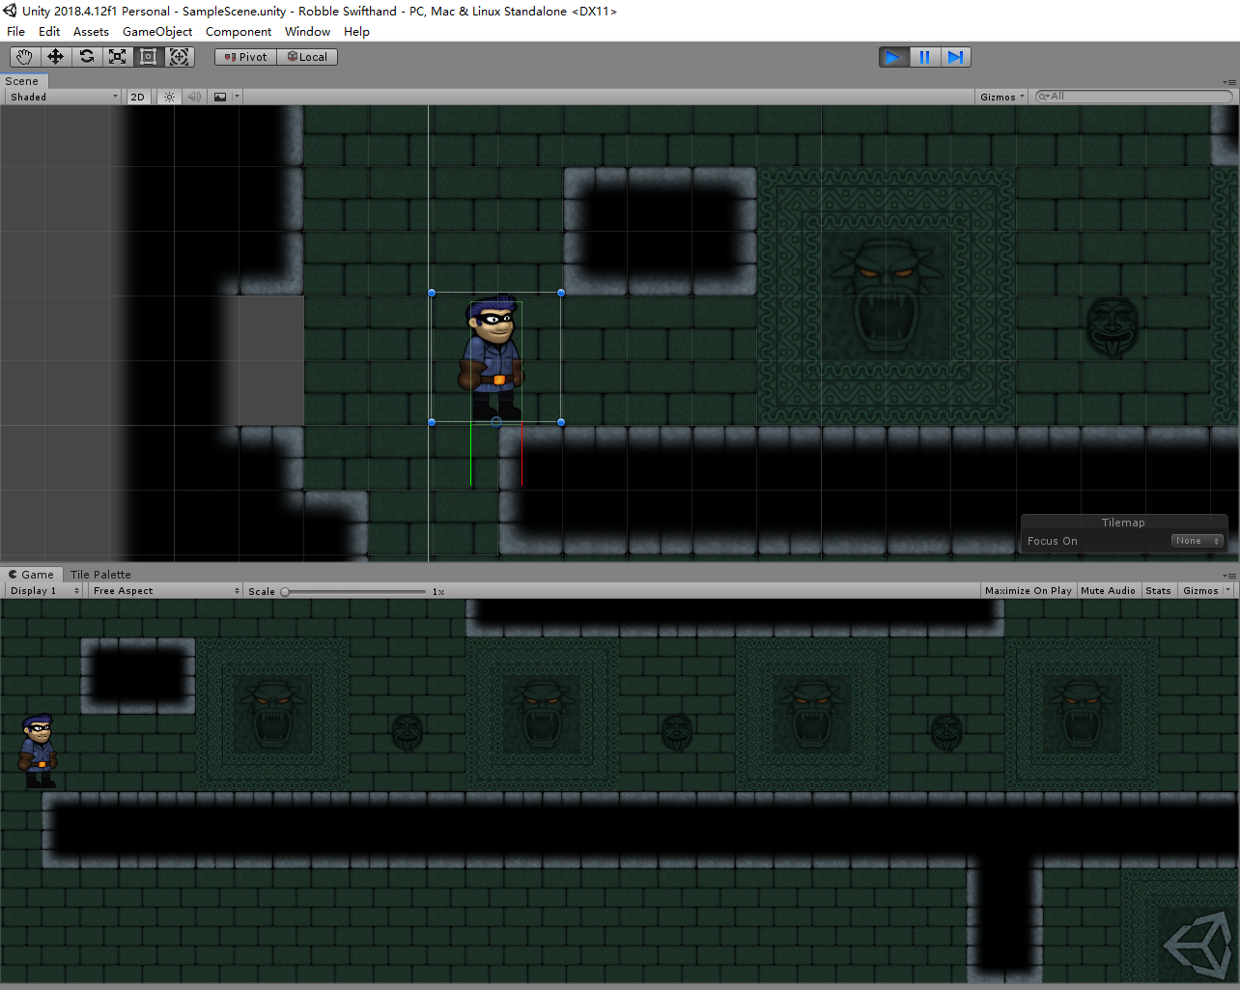Toggle scene effects image icon

[220, 97]
